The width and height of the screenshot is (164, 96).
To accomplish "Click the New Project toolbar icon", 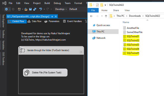I will (x=19, y=9).
